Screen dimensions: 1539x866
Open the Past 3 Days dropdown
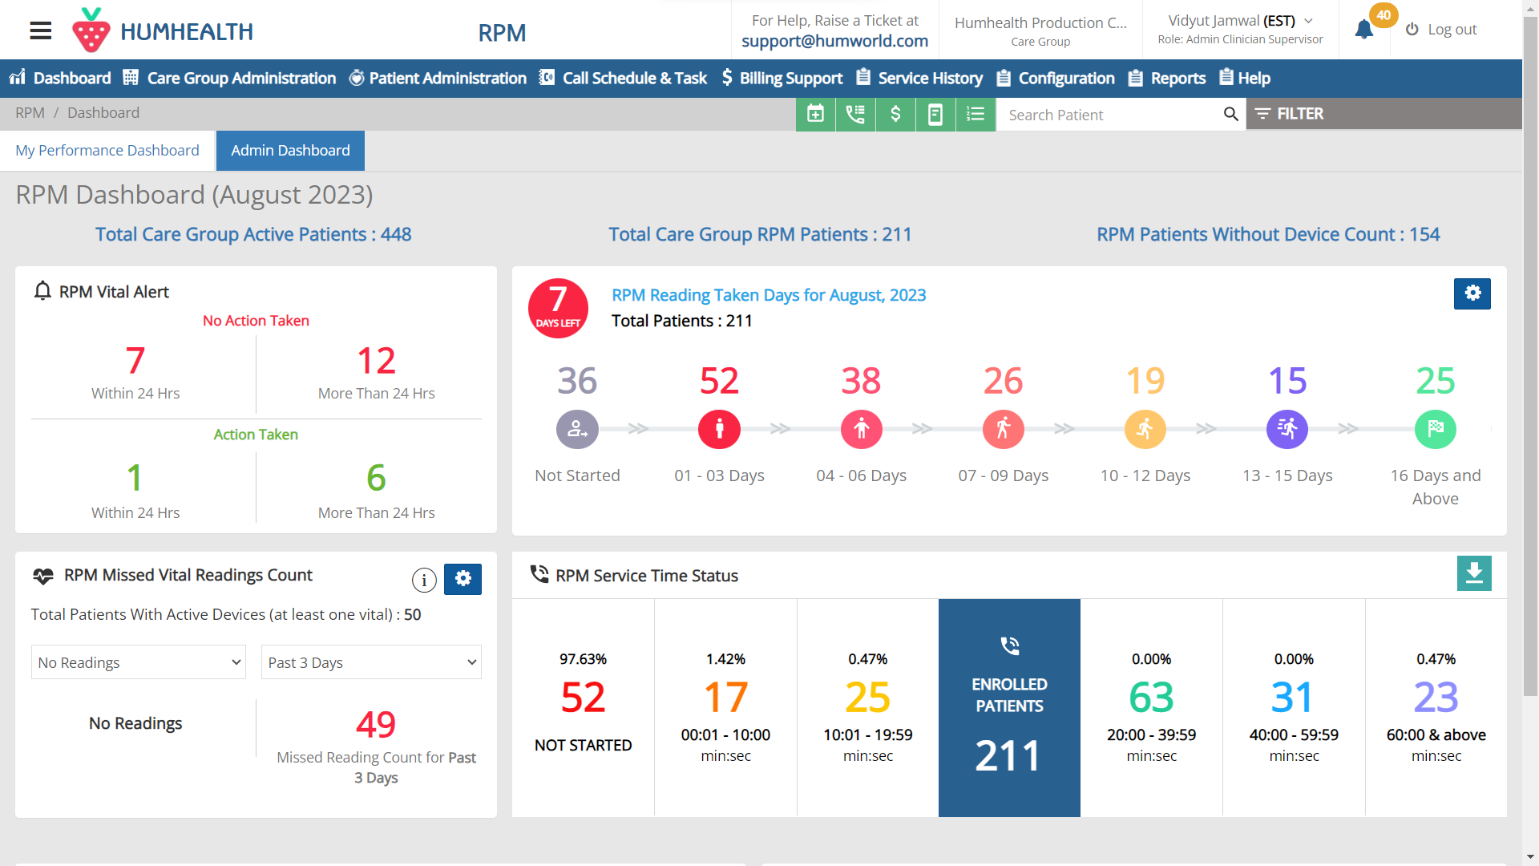click(x=370, y=662)
